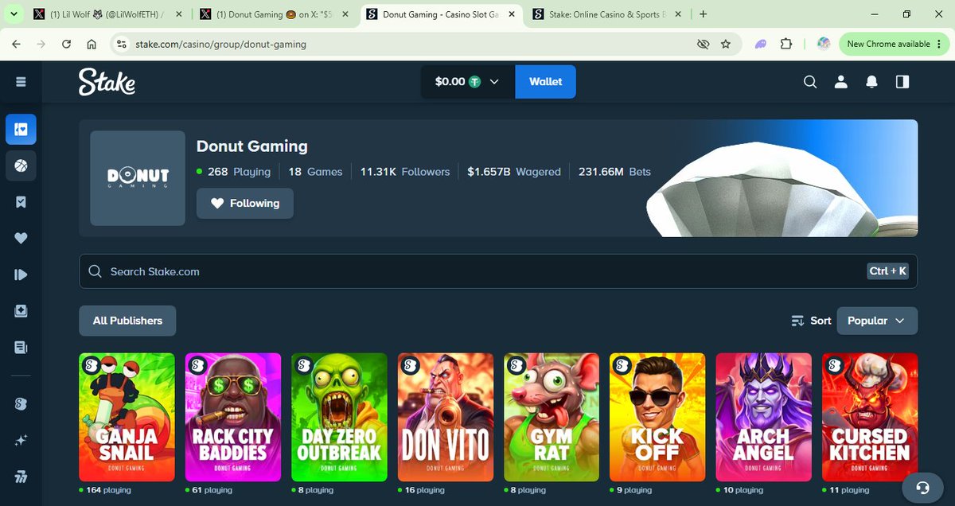The height and width of the screenshot is (506, 955).
Task: Open the Wallet
Action: coord(546,81)
